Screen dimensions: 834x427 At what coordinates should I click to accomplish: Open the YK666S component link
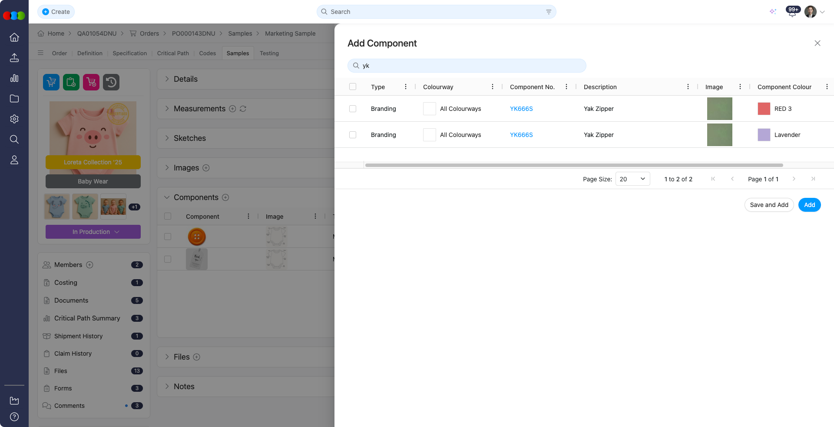point(521,109)
